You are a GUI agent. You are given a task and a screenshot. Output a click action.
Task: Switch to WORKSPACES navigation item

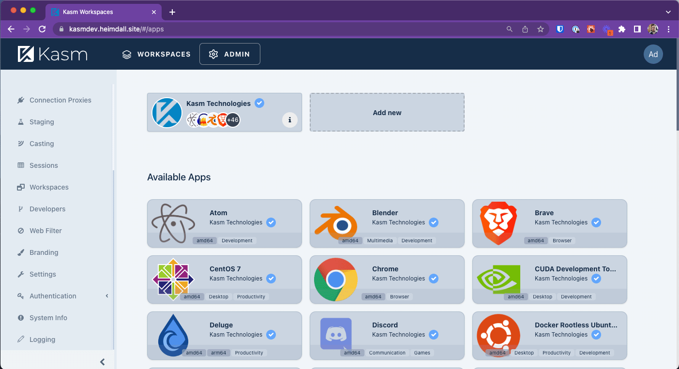pos(156,54)
